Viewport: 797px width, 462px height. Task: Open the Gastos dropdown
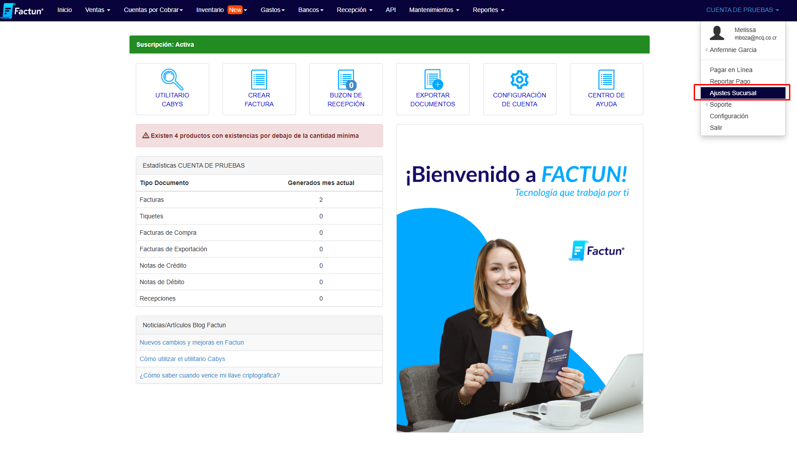[x=272, y=10]
